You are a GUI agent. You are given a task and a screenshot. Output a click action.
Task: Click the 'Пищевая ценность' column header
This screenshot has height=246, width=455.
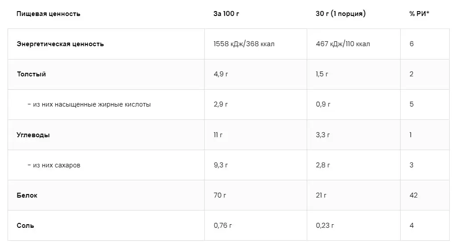(48, 14)
